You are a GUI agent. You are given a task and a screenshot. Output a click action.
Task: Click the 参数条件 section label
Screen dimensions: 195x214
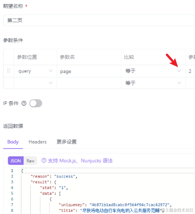(x=13, y=40)
